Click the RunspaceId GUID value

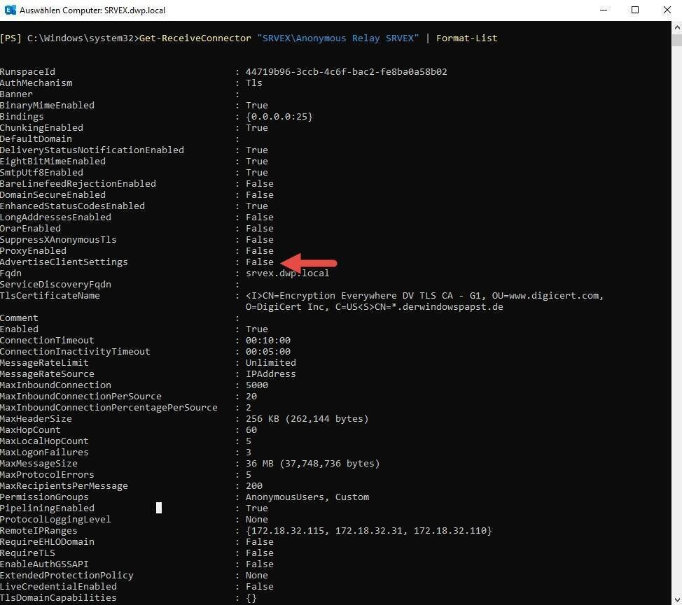click(346, 71)
